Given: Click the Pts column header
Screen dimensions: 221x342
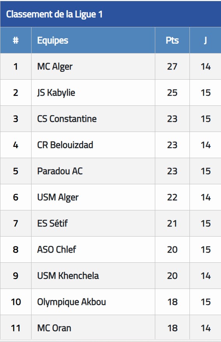Looking at the screenshot, I should pos(172,40).
